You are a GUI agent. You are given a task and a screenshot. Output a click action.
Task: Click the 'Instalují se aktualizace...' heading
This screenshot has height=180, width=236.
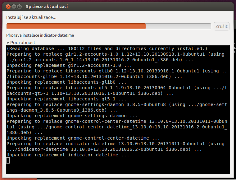point(31,17)
